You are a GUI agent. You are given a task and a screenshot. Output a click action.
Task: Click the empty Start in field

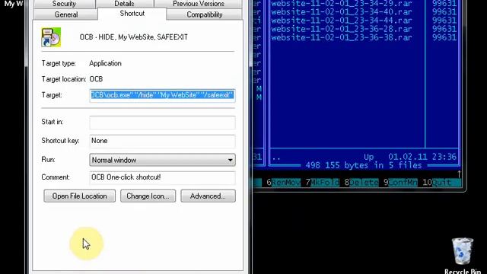(x=162, y=123)
